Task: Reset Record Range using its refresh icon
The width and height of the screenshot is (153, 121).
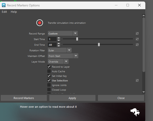Action: point(137,33)
